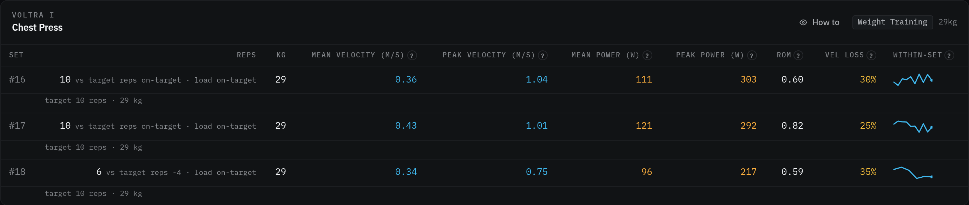
Task: Click the eye icon beside How to
Action: point(803,22)
